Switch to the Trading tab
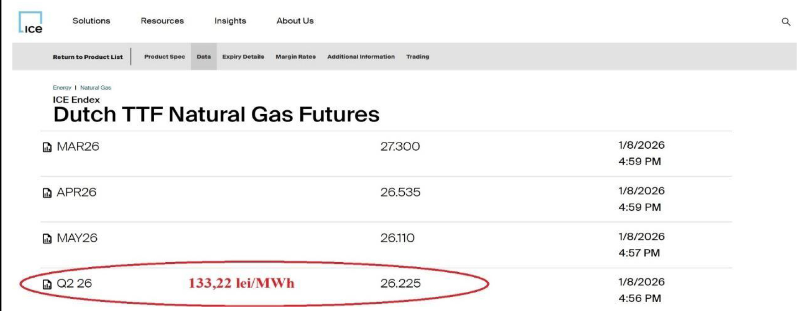Image resolution: width=799 pixels, height=311 pixels. 418,57
